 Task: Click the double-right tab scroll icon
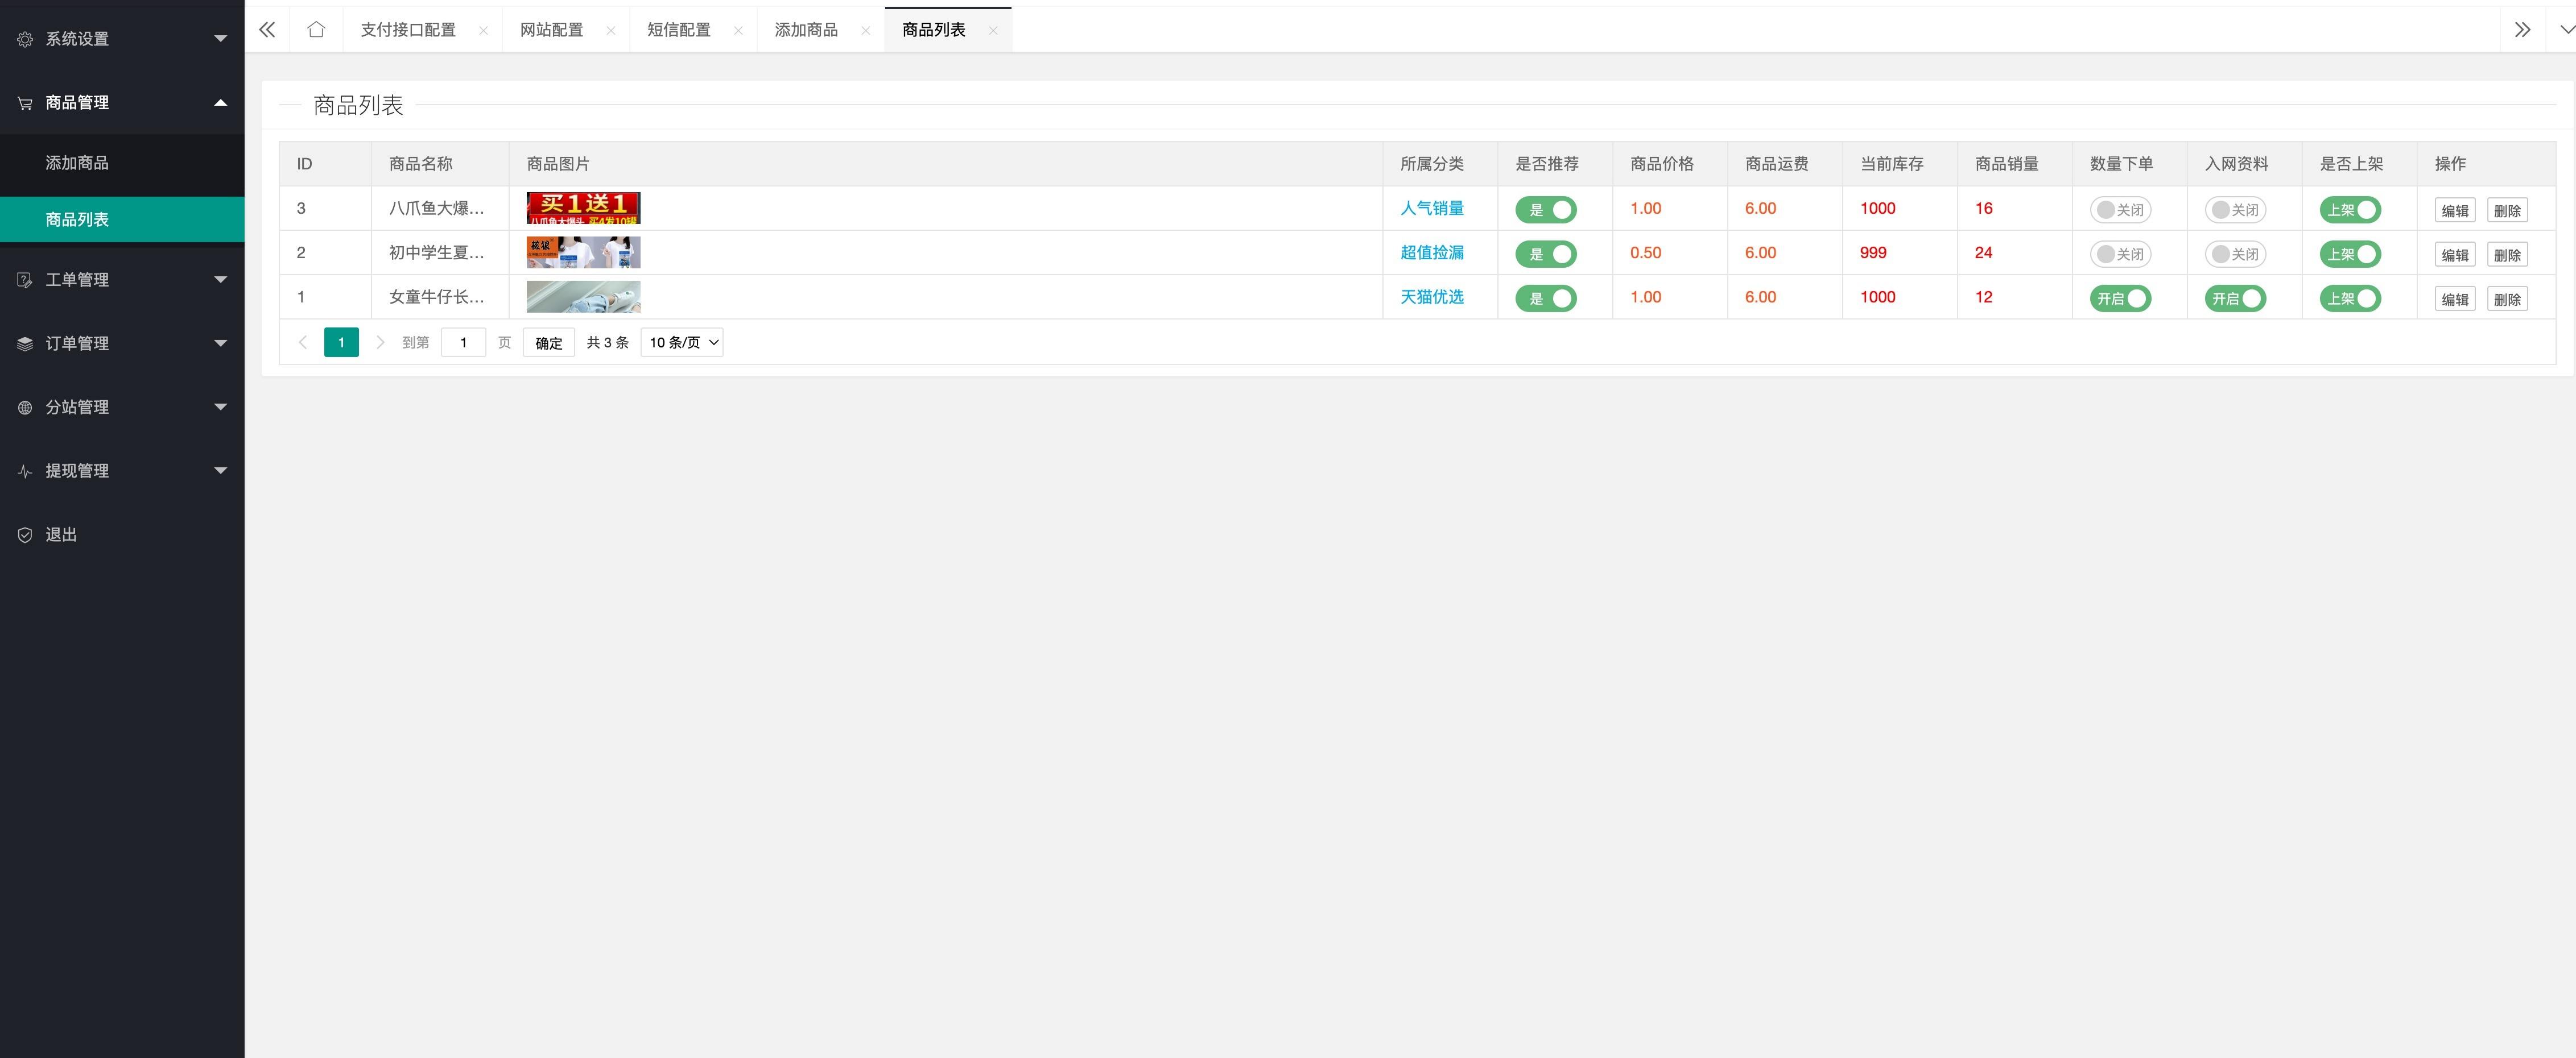point(2522,30)
